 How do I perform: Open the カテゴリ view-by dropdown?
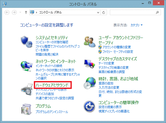pos(136,25)
